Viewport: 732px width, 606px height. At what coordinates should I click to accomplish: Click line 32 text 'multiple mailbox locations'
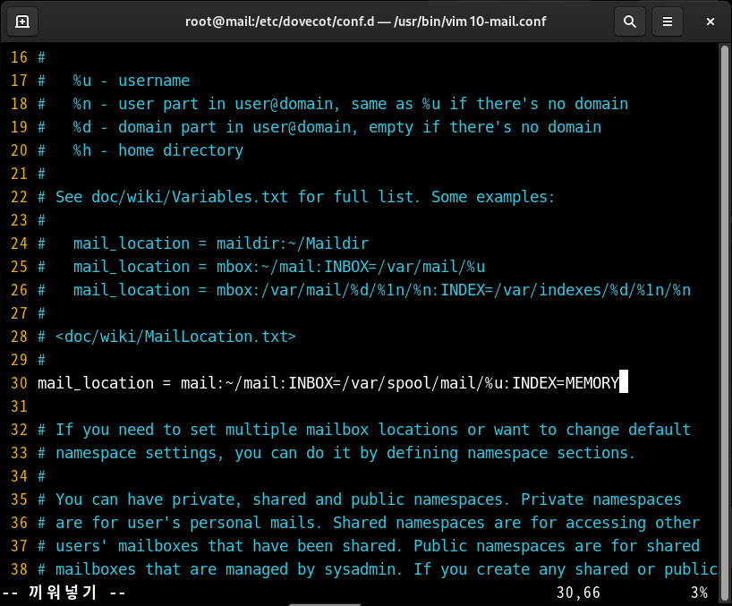click(x=342, y=430)
